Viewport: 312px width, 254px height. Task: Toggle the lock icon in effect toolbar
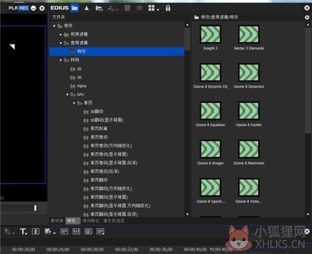pos(168,8)
